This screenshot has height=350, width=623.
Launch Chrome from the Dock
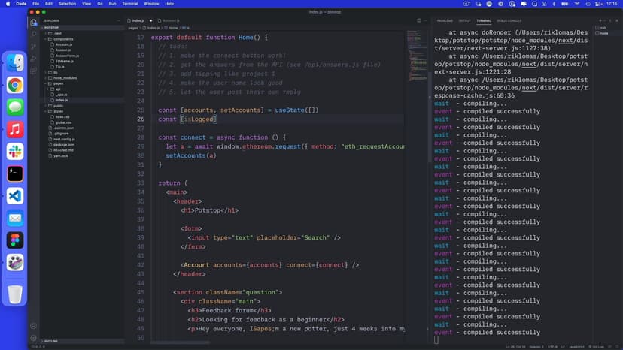click(x=15, y=85)
